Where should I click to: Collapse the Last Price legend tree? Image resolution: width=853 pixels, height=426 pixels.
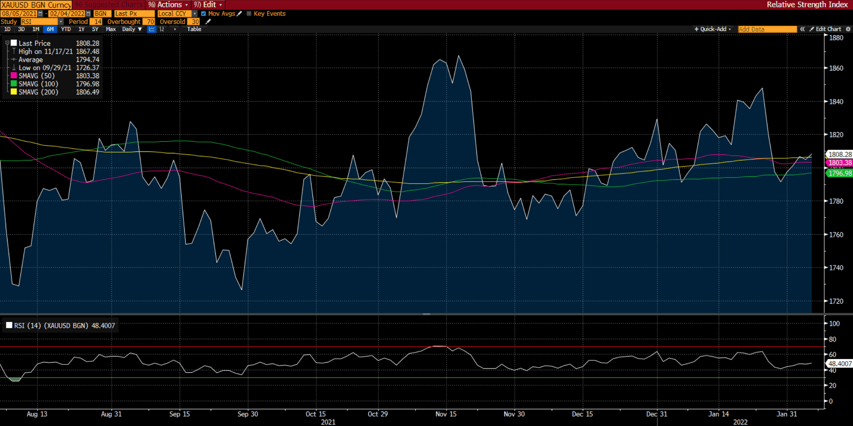(7, 43)
